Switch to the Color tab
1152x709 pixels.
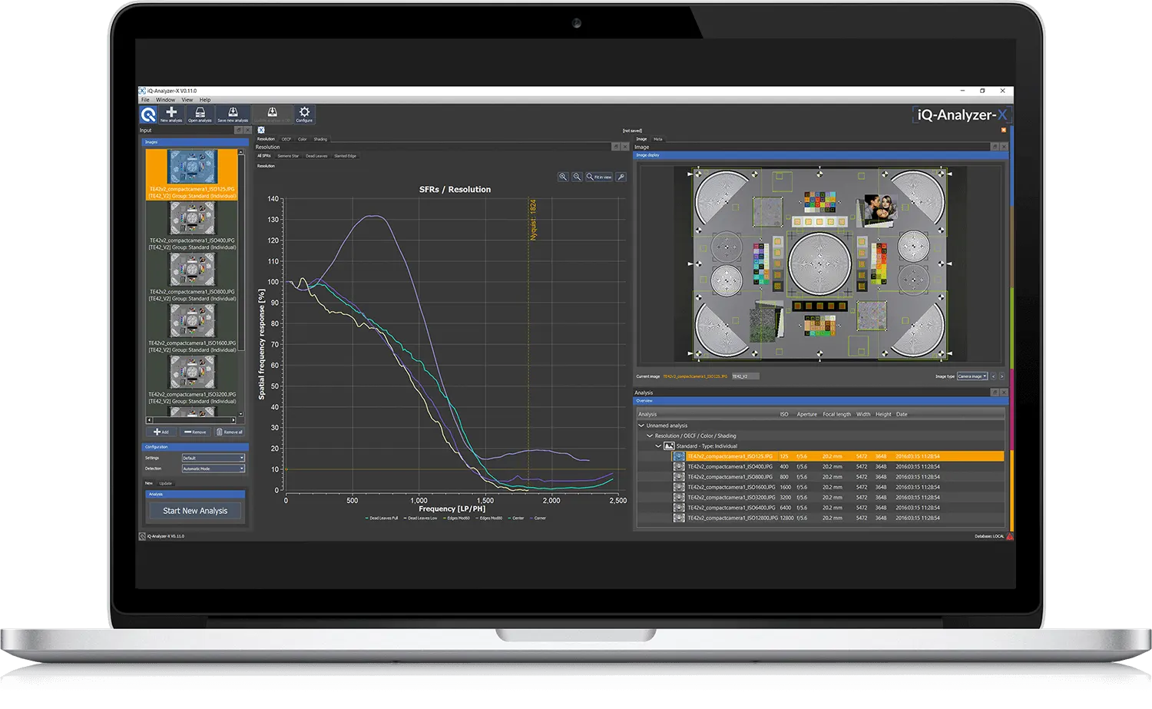tap(303, 139)
